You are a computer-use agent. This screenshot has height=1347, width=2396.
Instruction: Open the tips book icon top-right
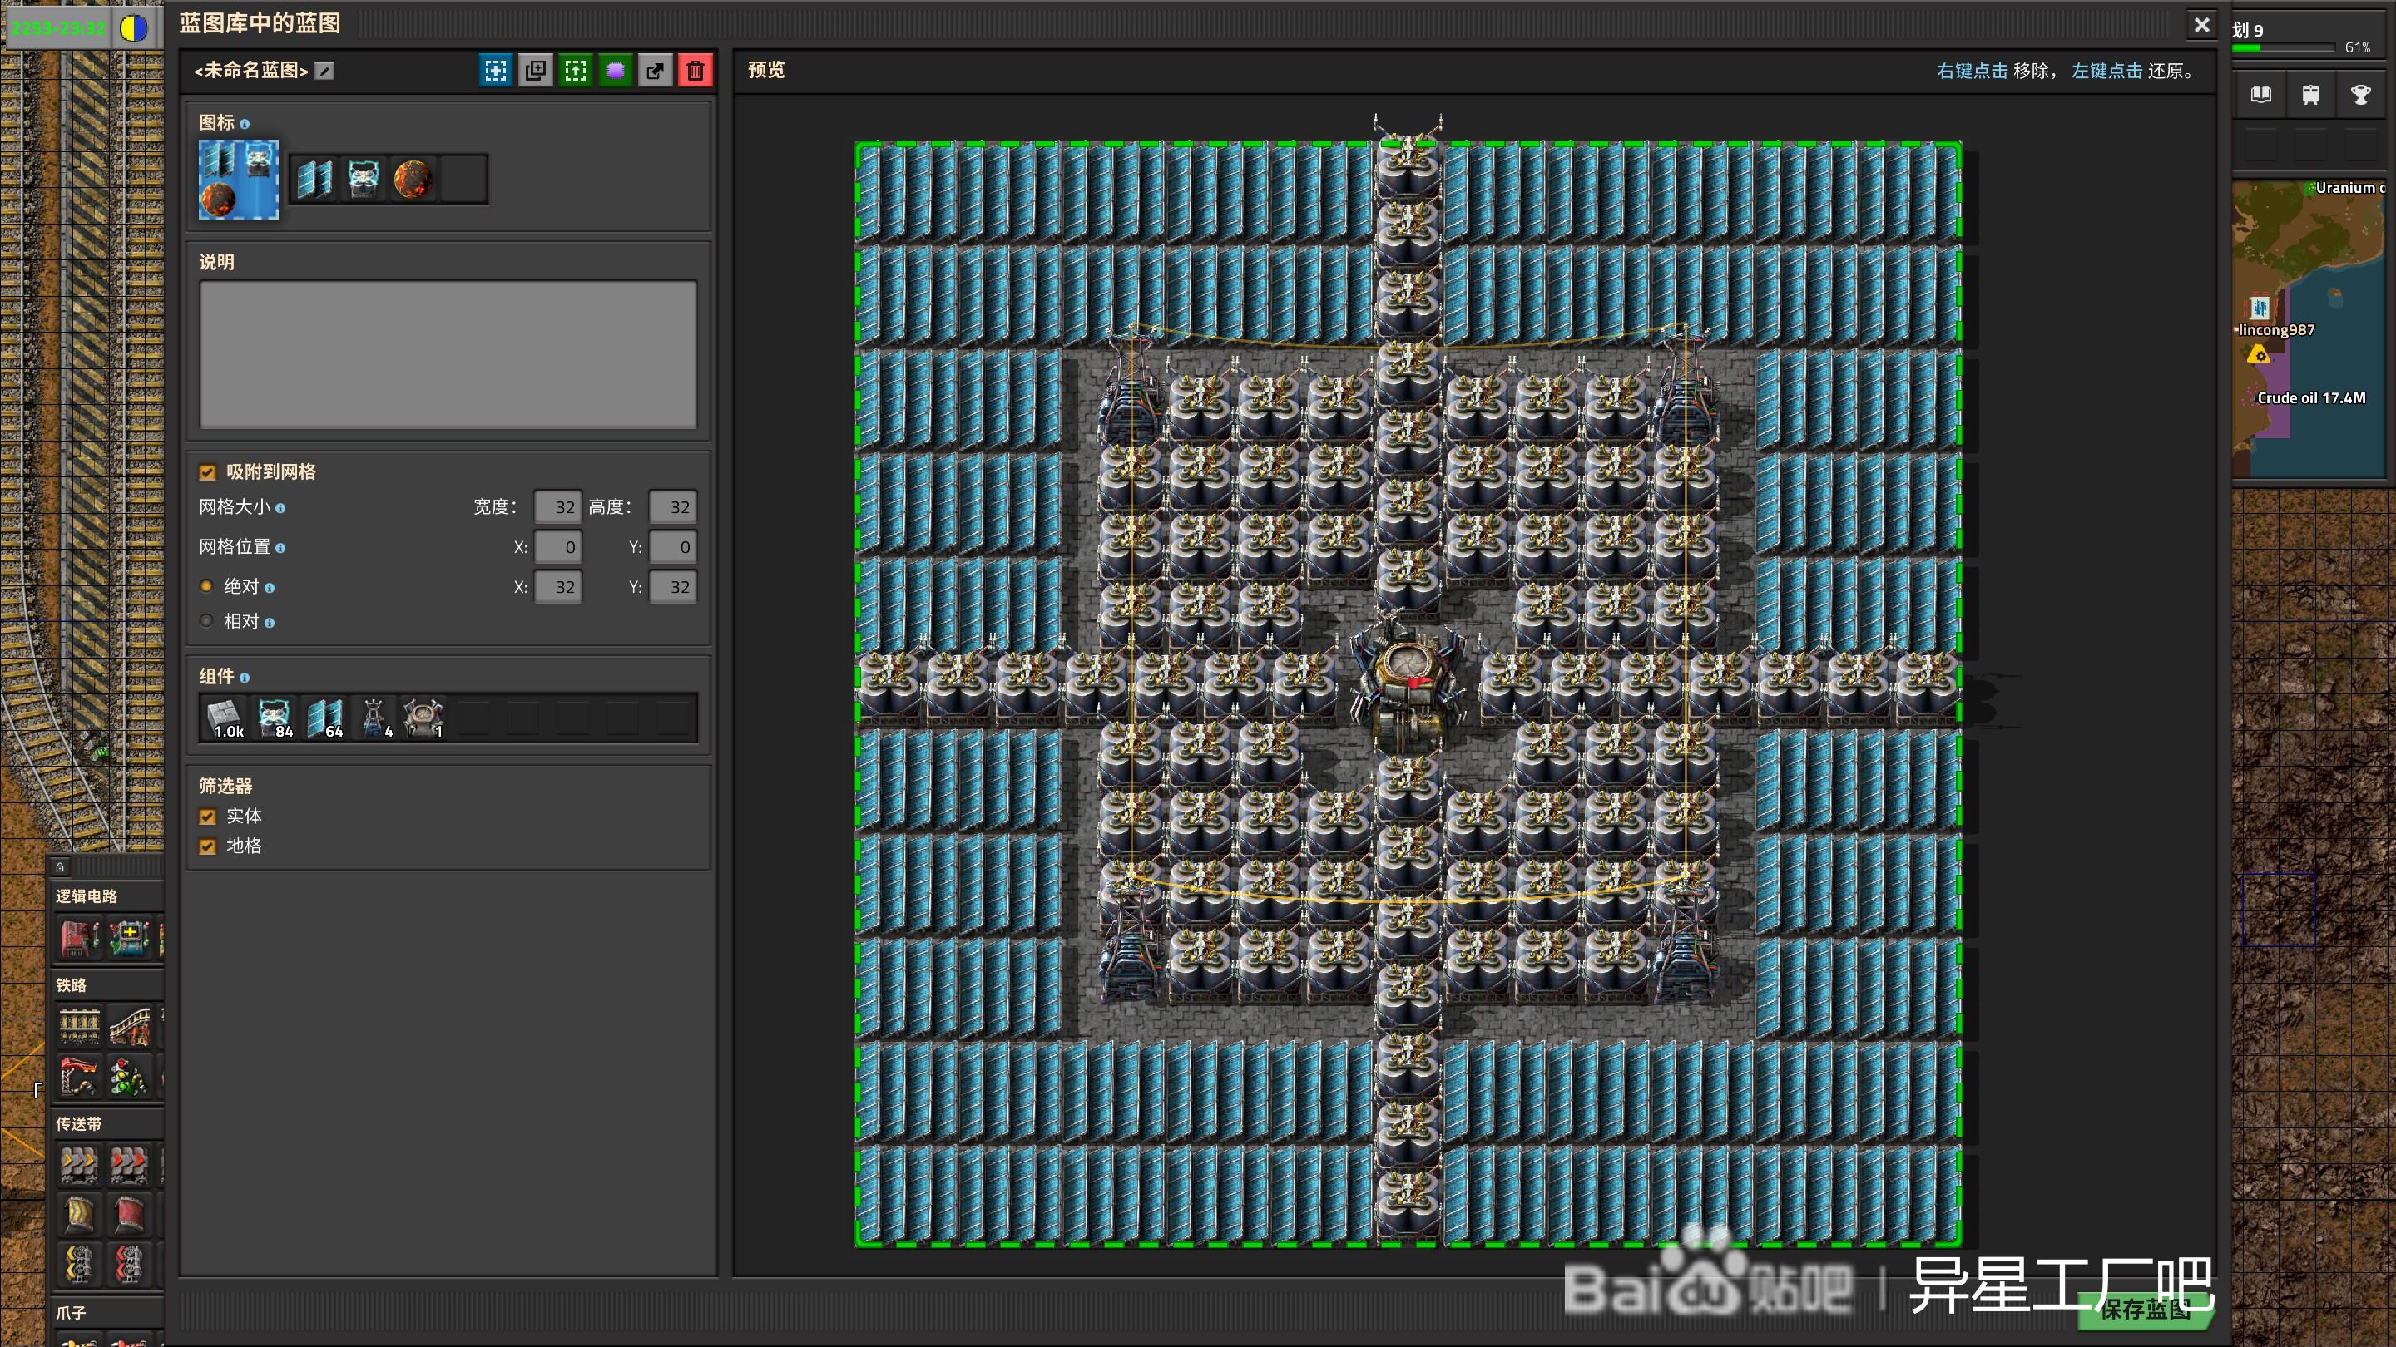tap(2260, 95)
